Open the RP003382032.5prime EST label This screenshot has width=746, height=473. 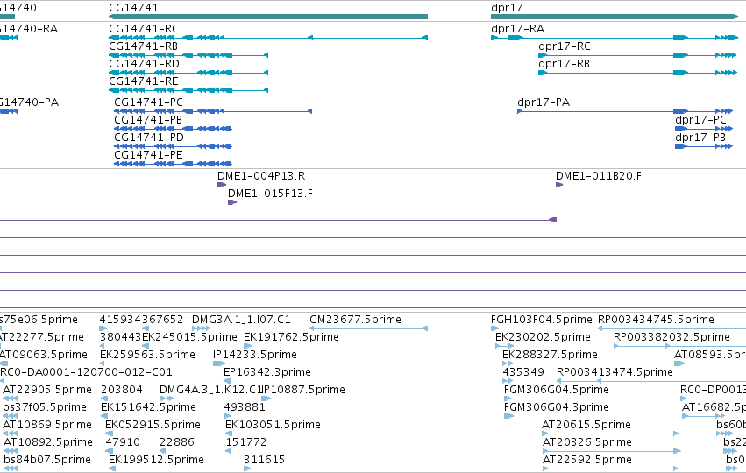(671, 337)
